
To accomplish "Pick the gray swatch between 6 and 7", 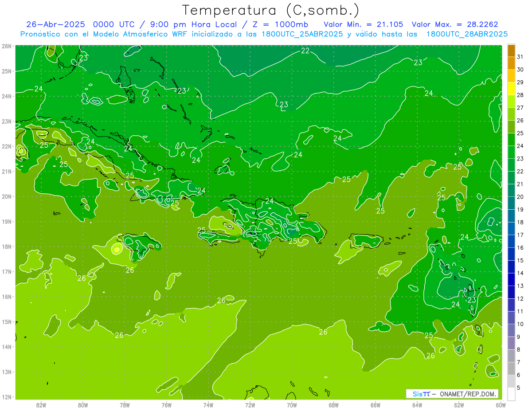I will click(x=511, y=368).
